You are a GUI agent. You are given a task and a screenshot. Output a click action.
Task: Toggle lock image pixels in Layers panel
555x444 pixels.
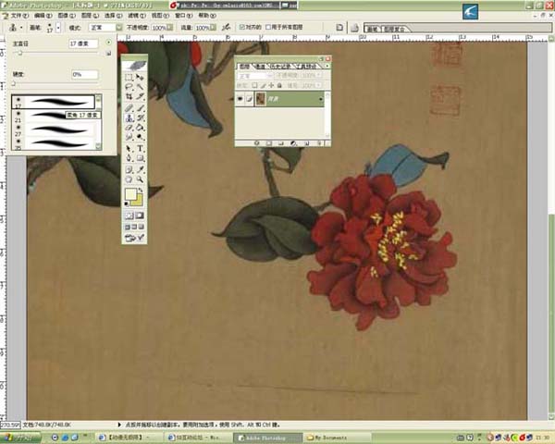click(x=263, y=85)
